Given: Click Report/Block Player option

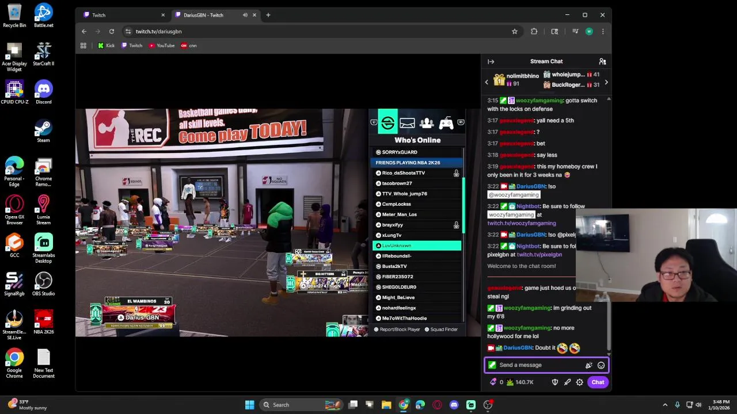Looking at the screenshot, I should [397, 329].
